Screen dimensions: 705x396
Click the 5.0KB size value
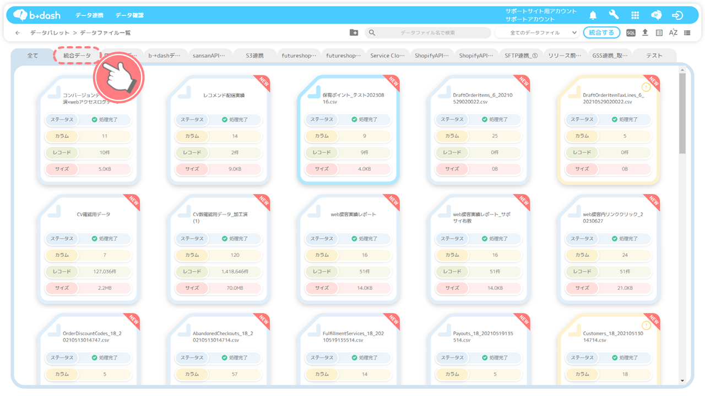click(x=104, y=169)
